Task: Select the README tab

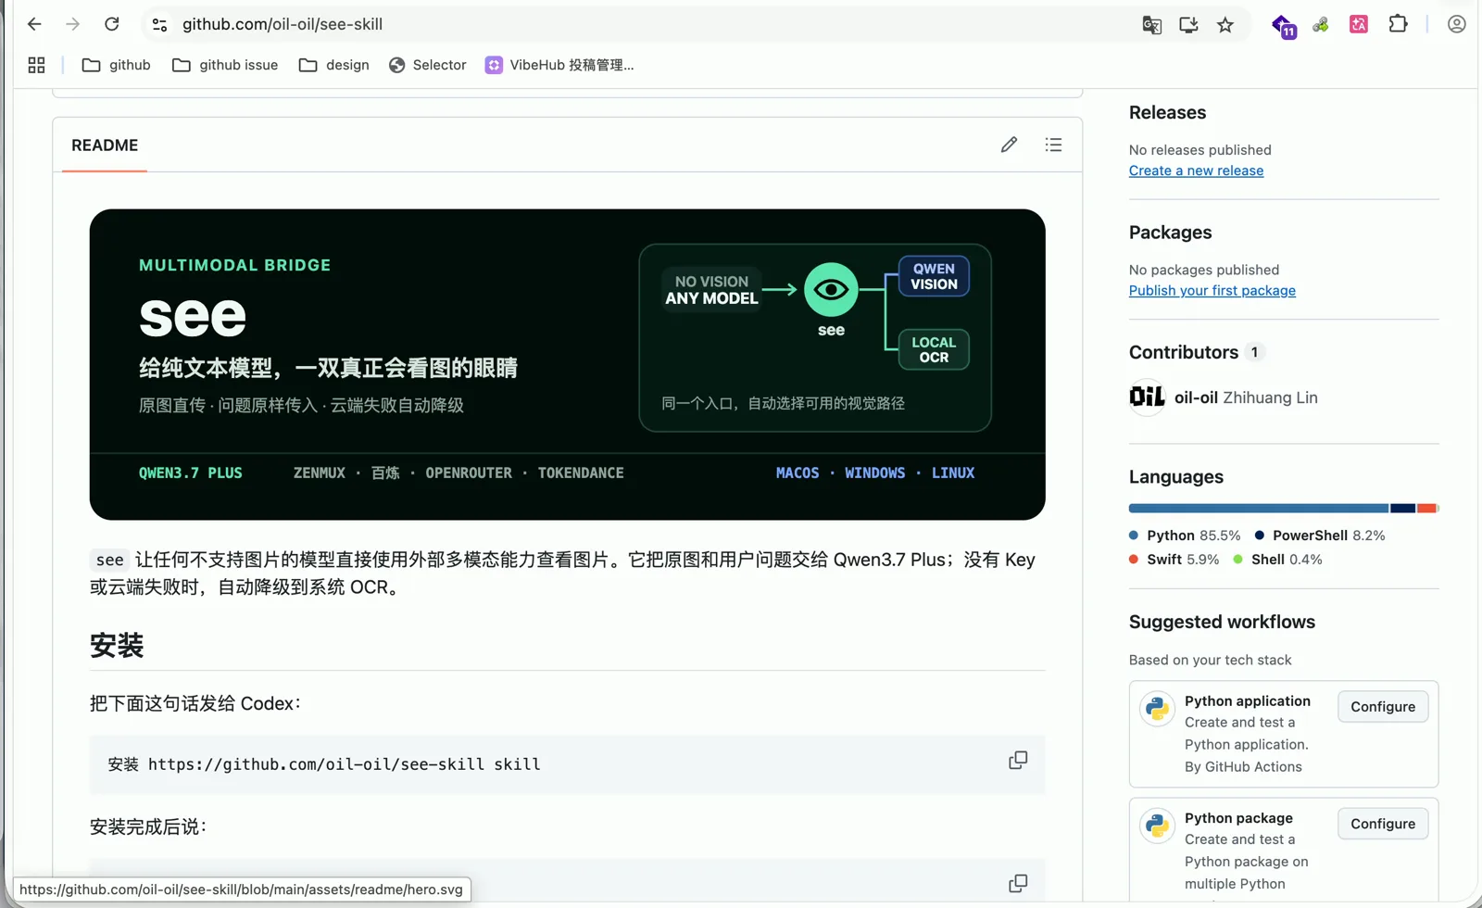Action: click(105, 145)
